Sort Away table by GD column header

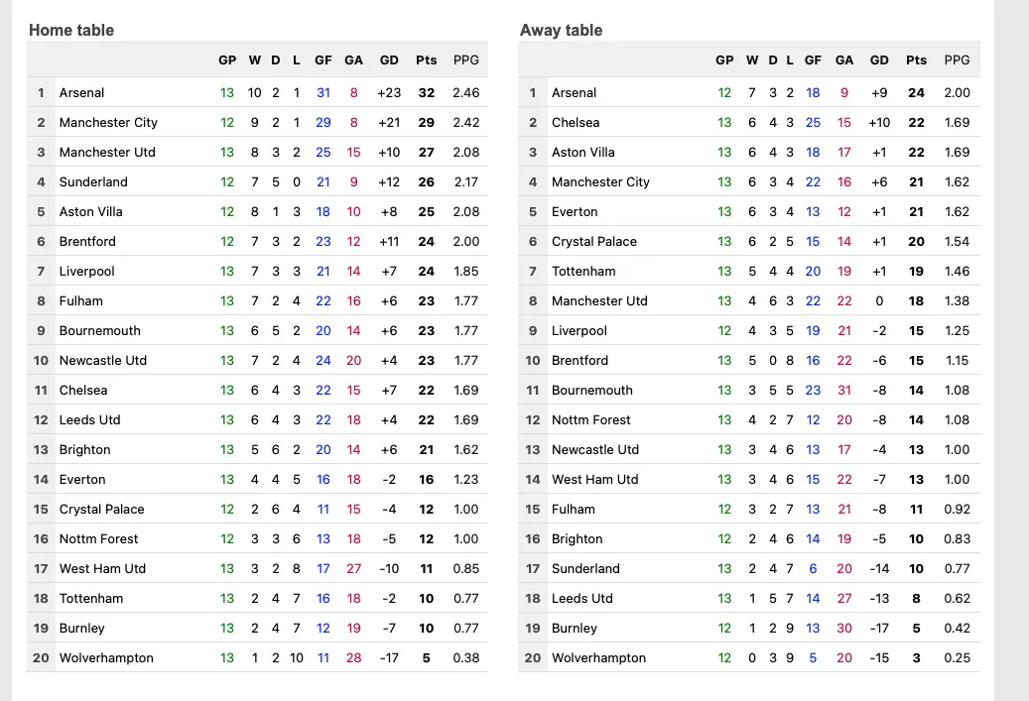879,59
